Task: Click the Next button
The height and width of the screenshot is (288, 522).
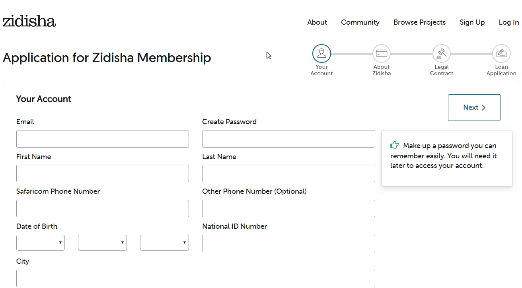Action: pyautogui.click(x=474, y=107)
